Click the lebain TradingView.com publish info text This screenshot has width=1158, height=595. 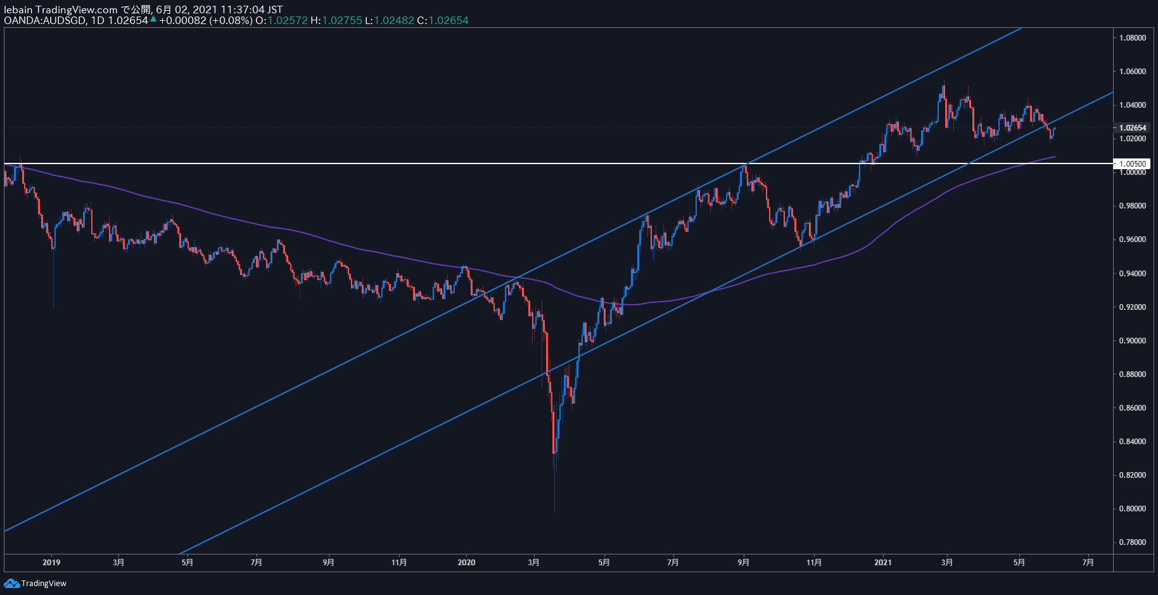click(143, 10)
